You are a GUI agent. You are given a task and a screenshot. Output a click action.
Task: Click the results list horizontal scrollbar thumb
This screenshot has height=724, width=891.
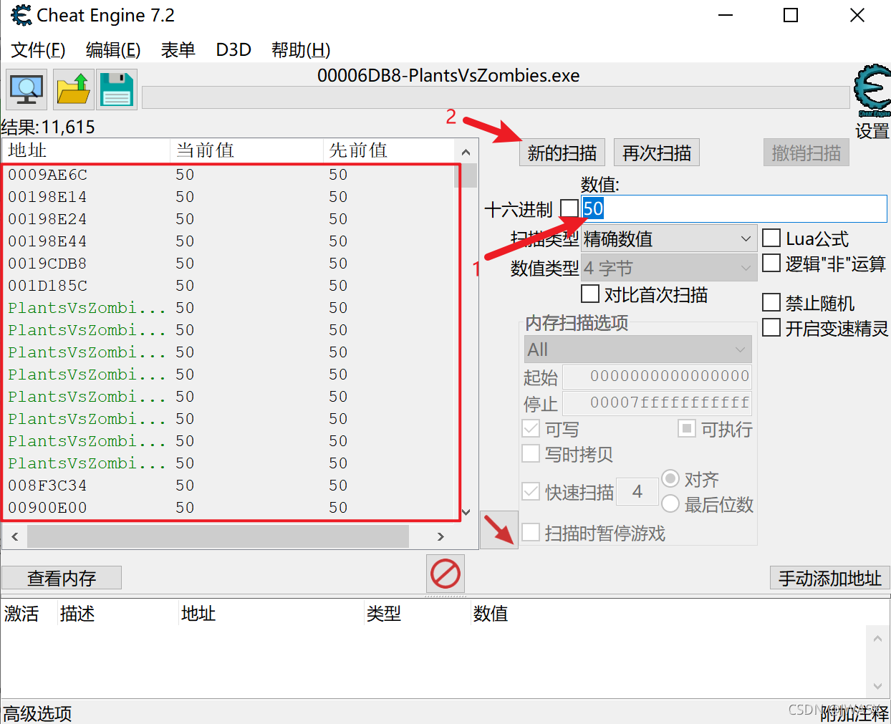(218, 536)
